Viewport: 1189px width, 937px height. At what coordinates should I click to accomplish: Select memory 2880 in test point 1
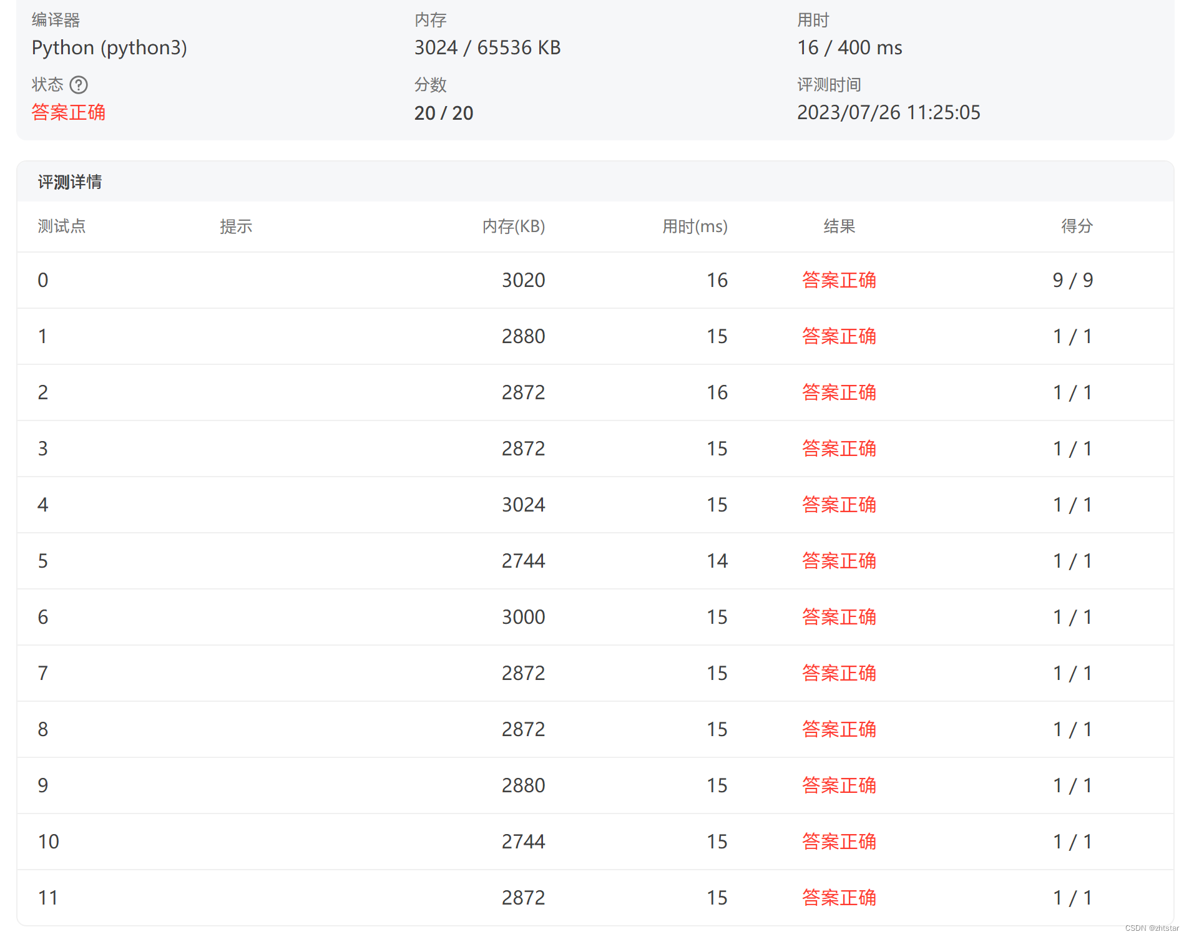click(524, 336)
